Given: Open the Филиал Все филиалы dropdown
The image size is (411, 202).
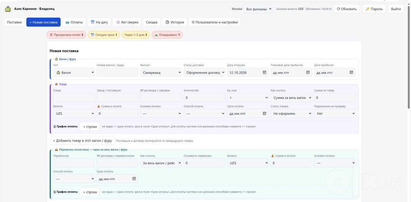Looking at the screenshot, I should pyautogui.click(x=258, y=9).
